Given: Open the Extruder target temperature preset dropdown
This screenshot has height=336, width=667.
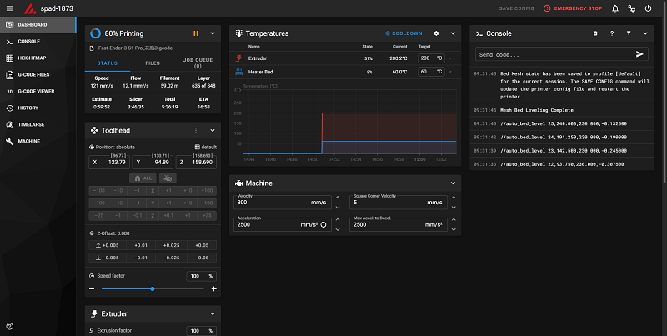Looking at the screenshot, I should point(450,58).
